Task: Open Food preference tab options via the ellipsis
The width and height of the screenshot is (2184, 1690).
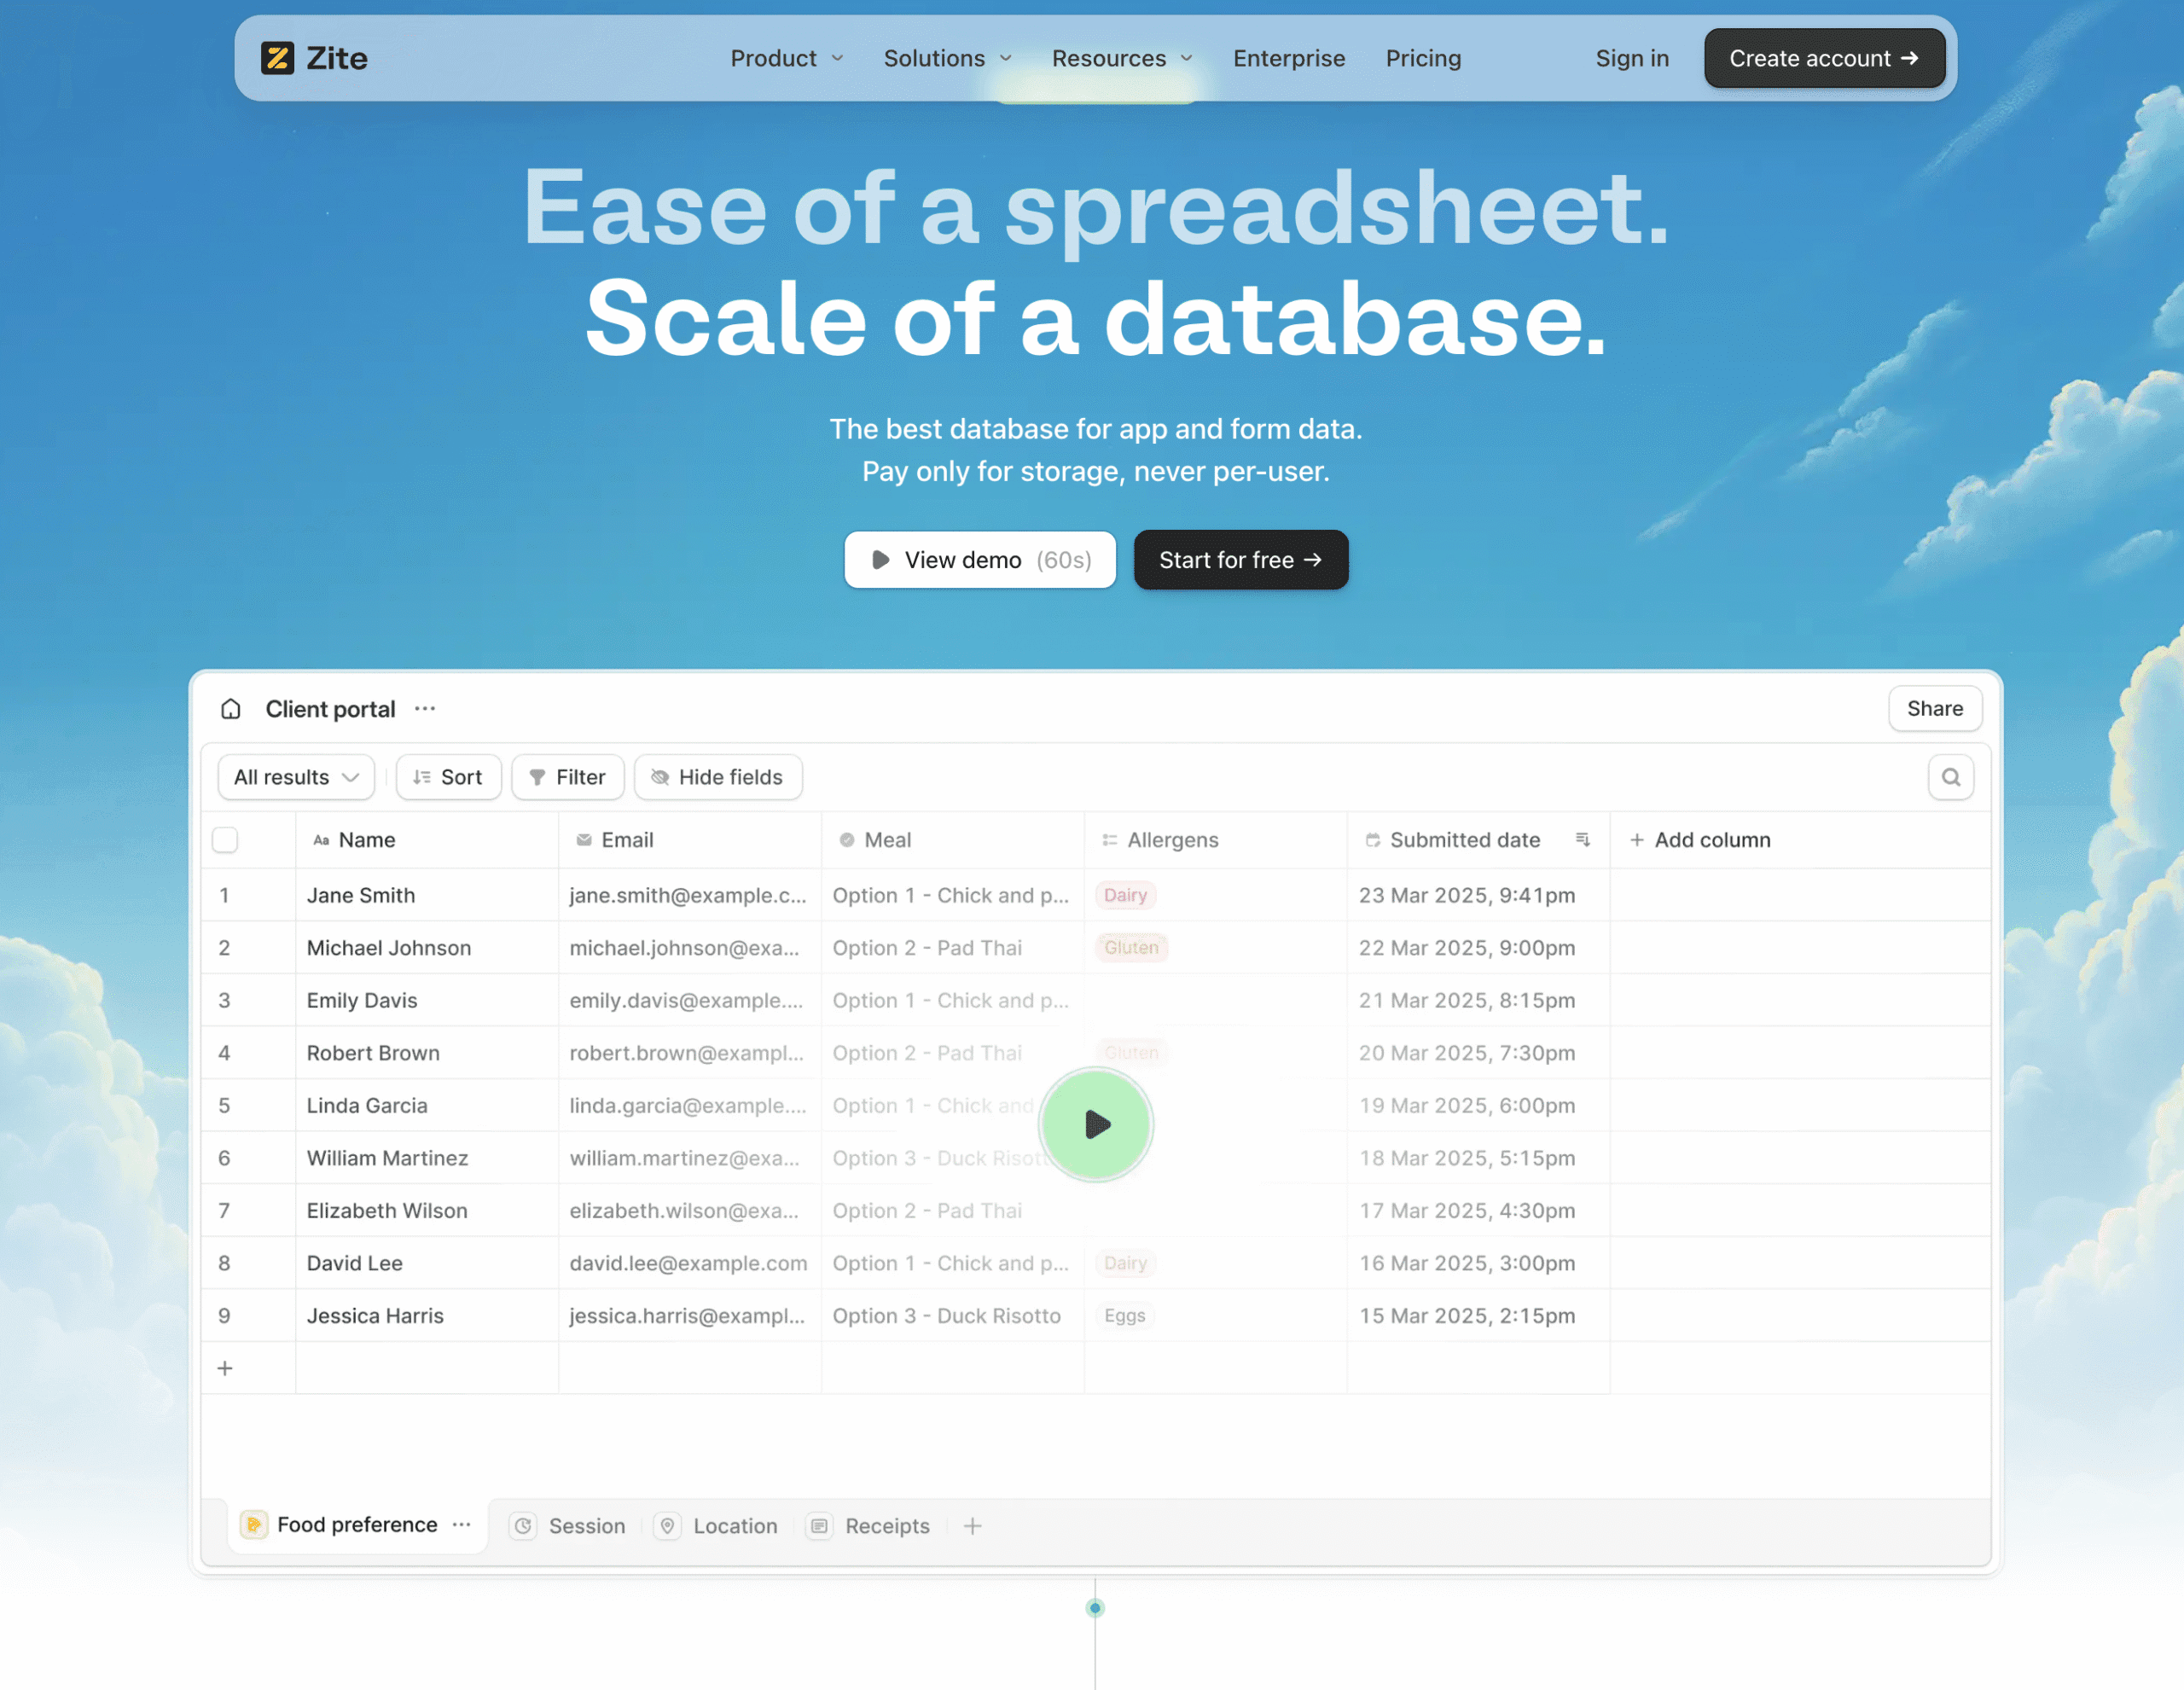Action: [461, 1525]
